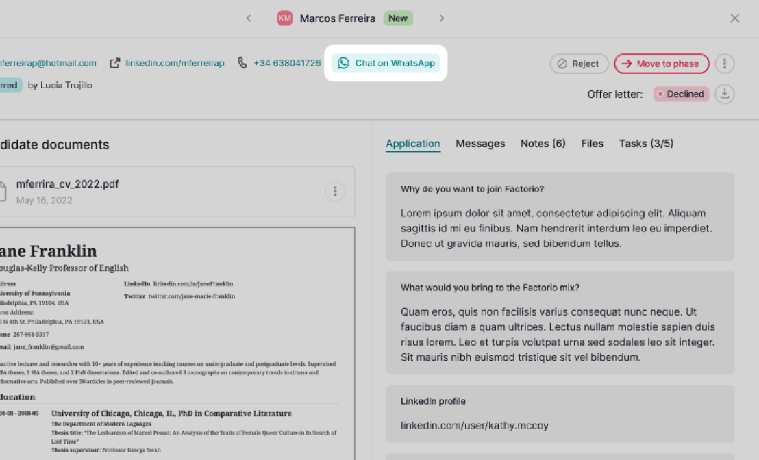Click the phone icon beside the number

(242, 63)
